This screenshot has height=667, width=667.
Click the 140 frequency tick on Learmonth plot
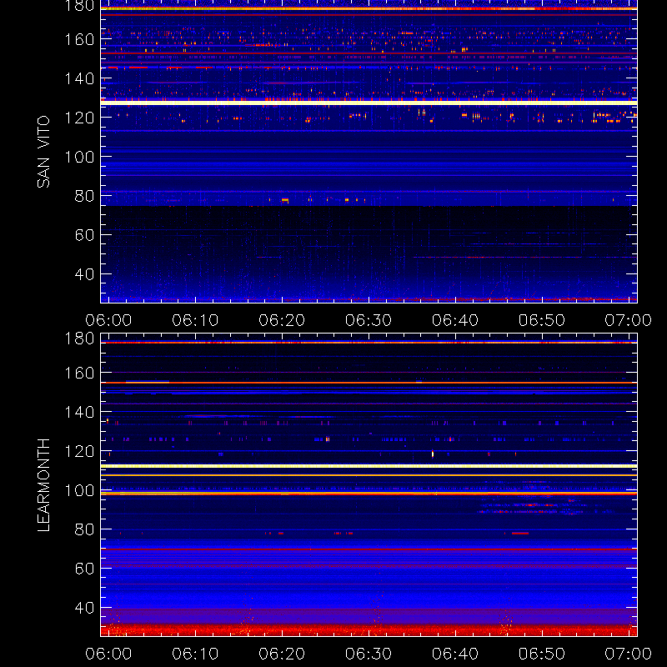coord(79,412)
